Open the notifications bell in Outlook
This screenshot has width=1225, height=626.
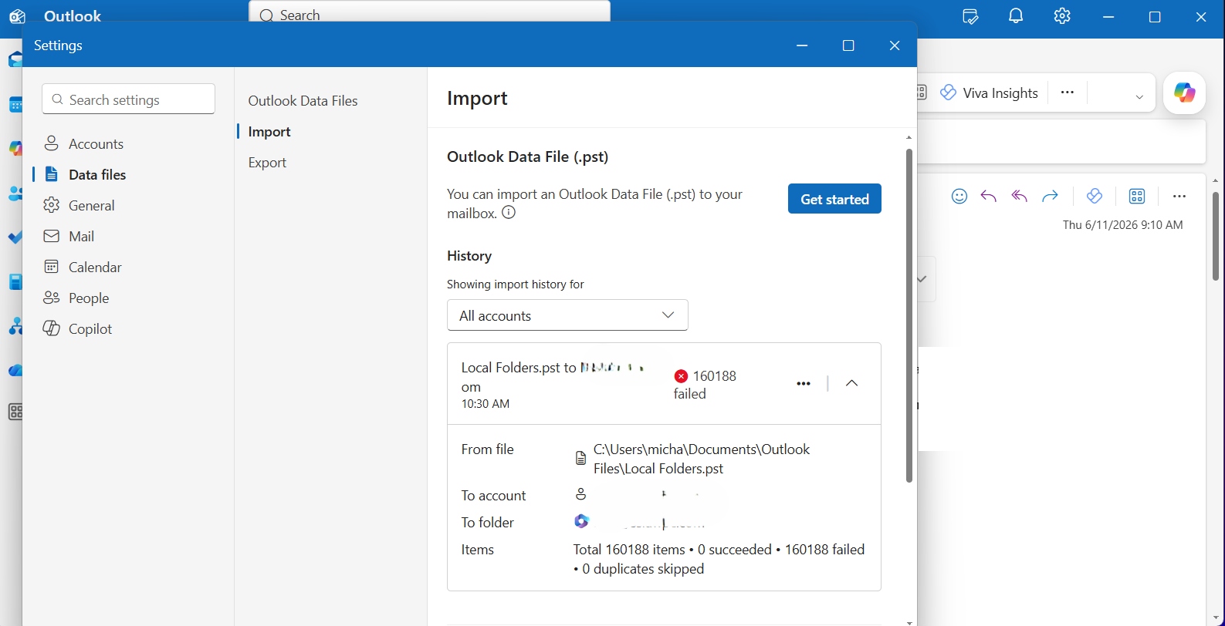[x=1016, y=16]
